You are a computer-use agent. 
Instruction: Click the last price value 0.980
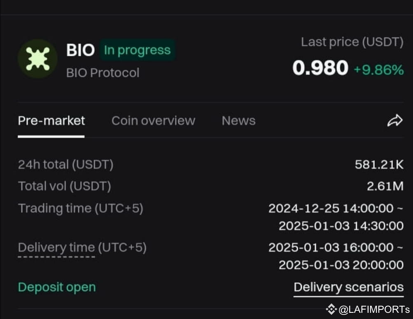[x=320, y=68]
